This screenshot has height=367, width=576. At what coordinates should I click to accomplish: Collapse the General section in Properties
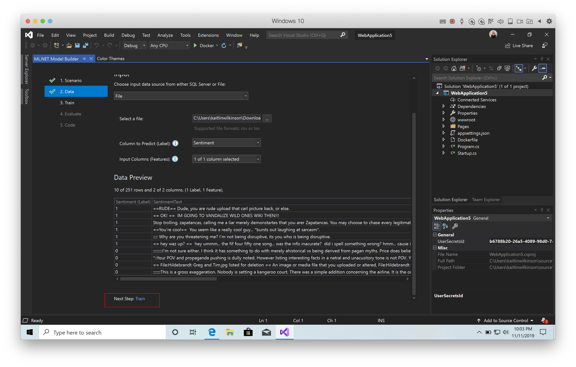435,235
